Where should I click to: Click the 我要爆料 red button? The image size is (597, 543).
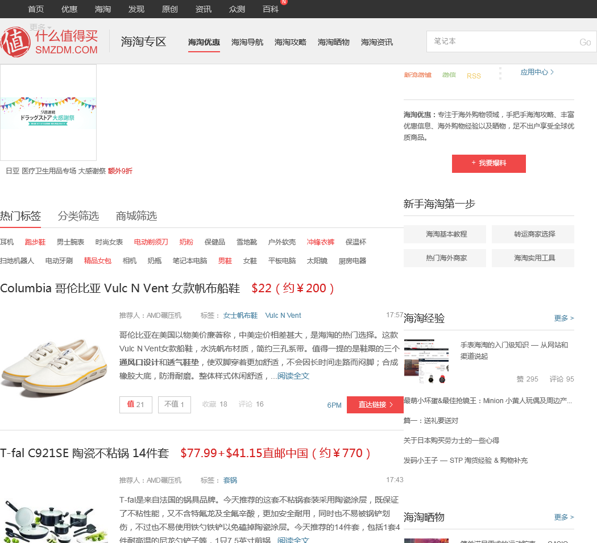[x=489, y=163]
